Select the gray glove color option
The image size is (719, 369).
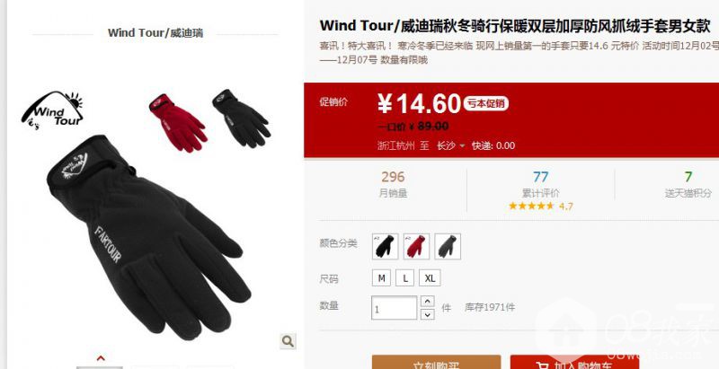448,246
